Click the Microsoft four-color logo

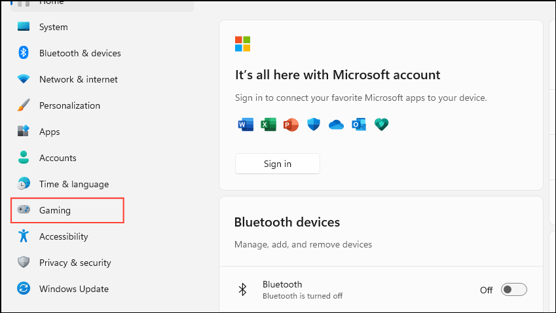(242, 44)
